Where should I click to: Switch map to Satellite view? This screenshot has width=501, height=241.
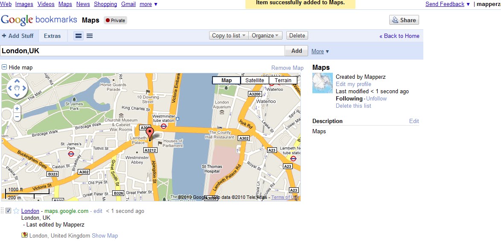(x=255, y=80)
